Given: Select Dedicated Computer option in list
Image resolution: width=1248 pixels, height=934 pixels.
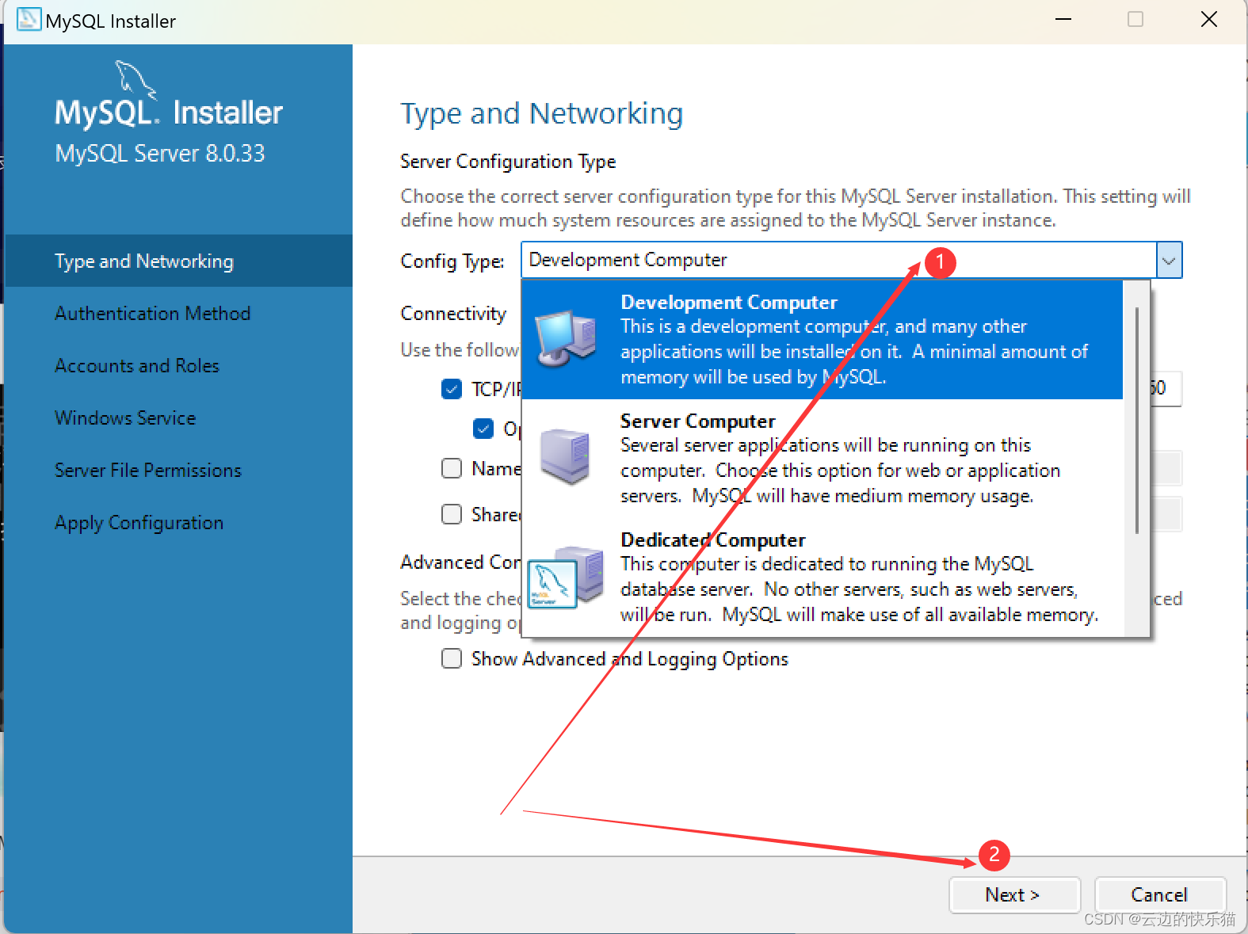Looking at the screenshot, I should [822, 577].
